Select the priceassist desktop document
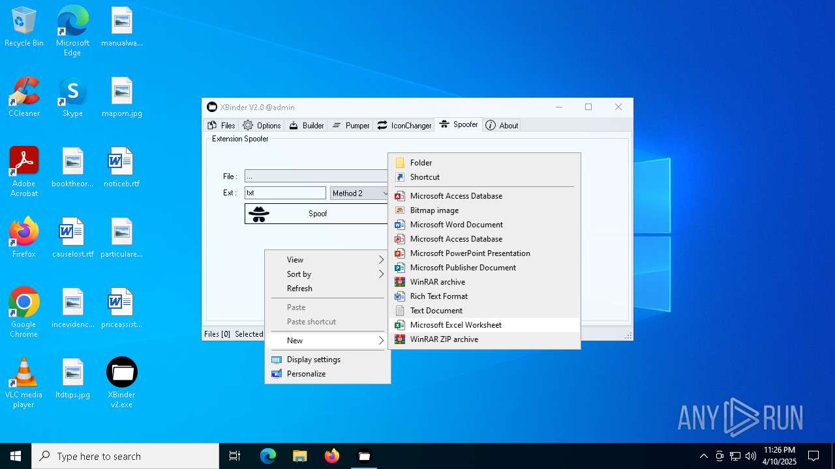The height and width of the screenshot is (469, 835). click(x=122, y=309)
